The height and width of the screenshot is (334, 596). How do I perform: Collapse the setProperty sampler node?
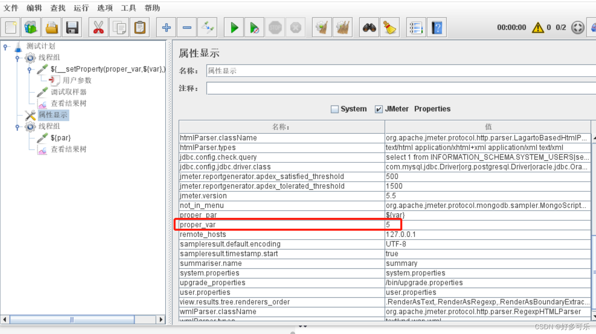pos(29,70)
